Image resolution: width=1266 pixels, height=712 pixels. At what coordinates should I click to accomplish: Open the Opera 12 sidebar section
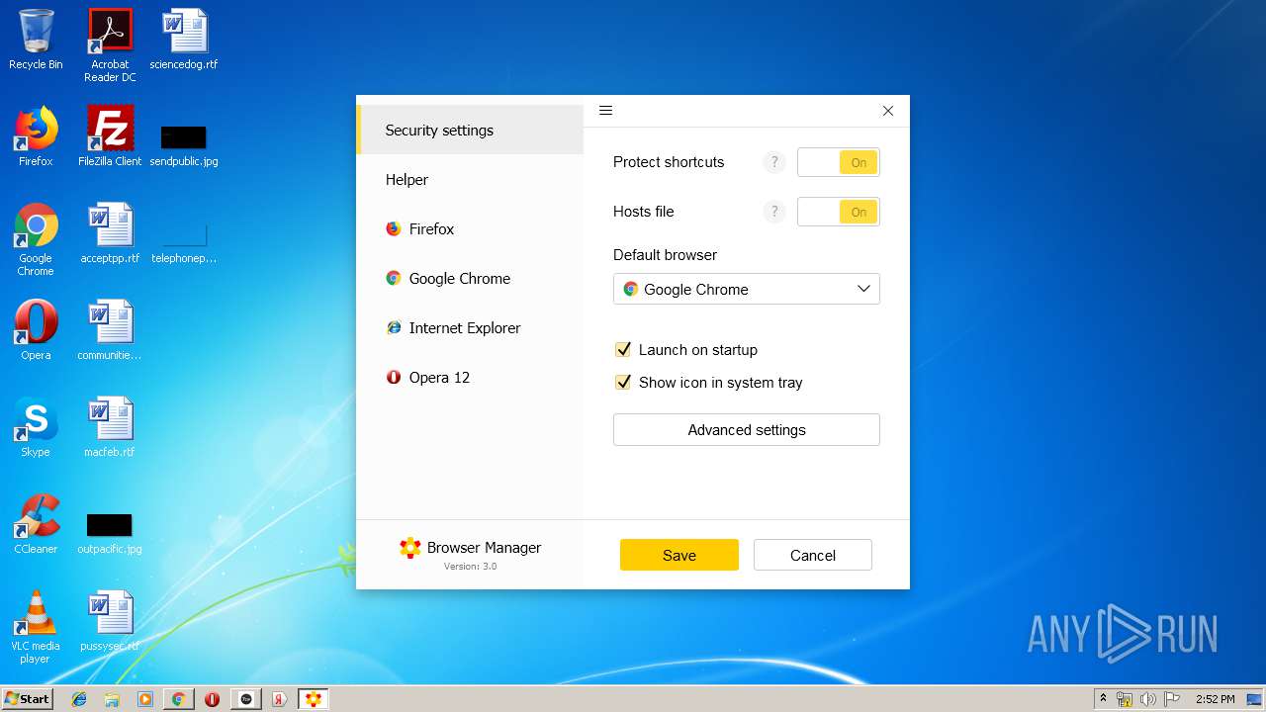[470, 377]
